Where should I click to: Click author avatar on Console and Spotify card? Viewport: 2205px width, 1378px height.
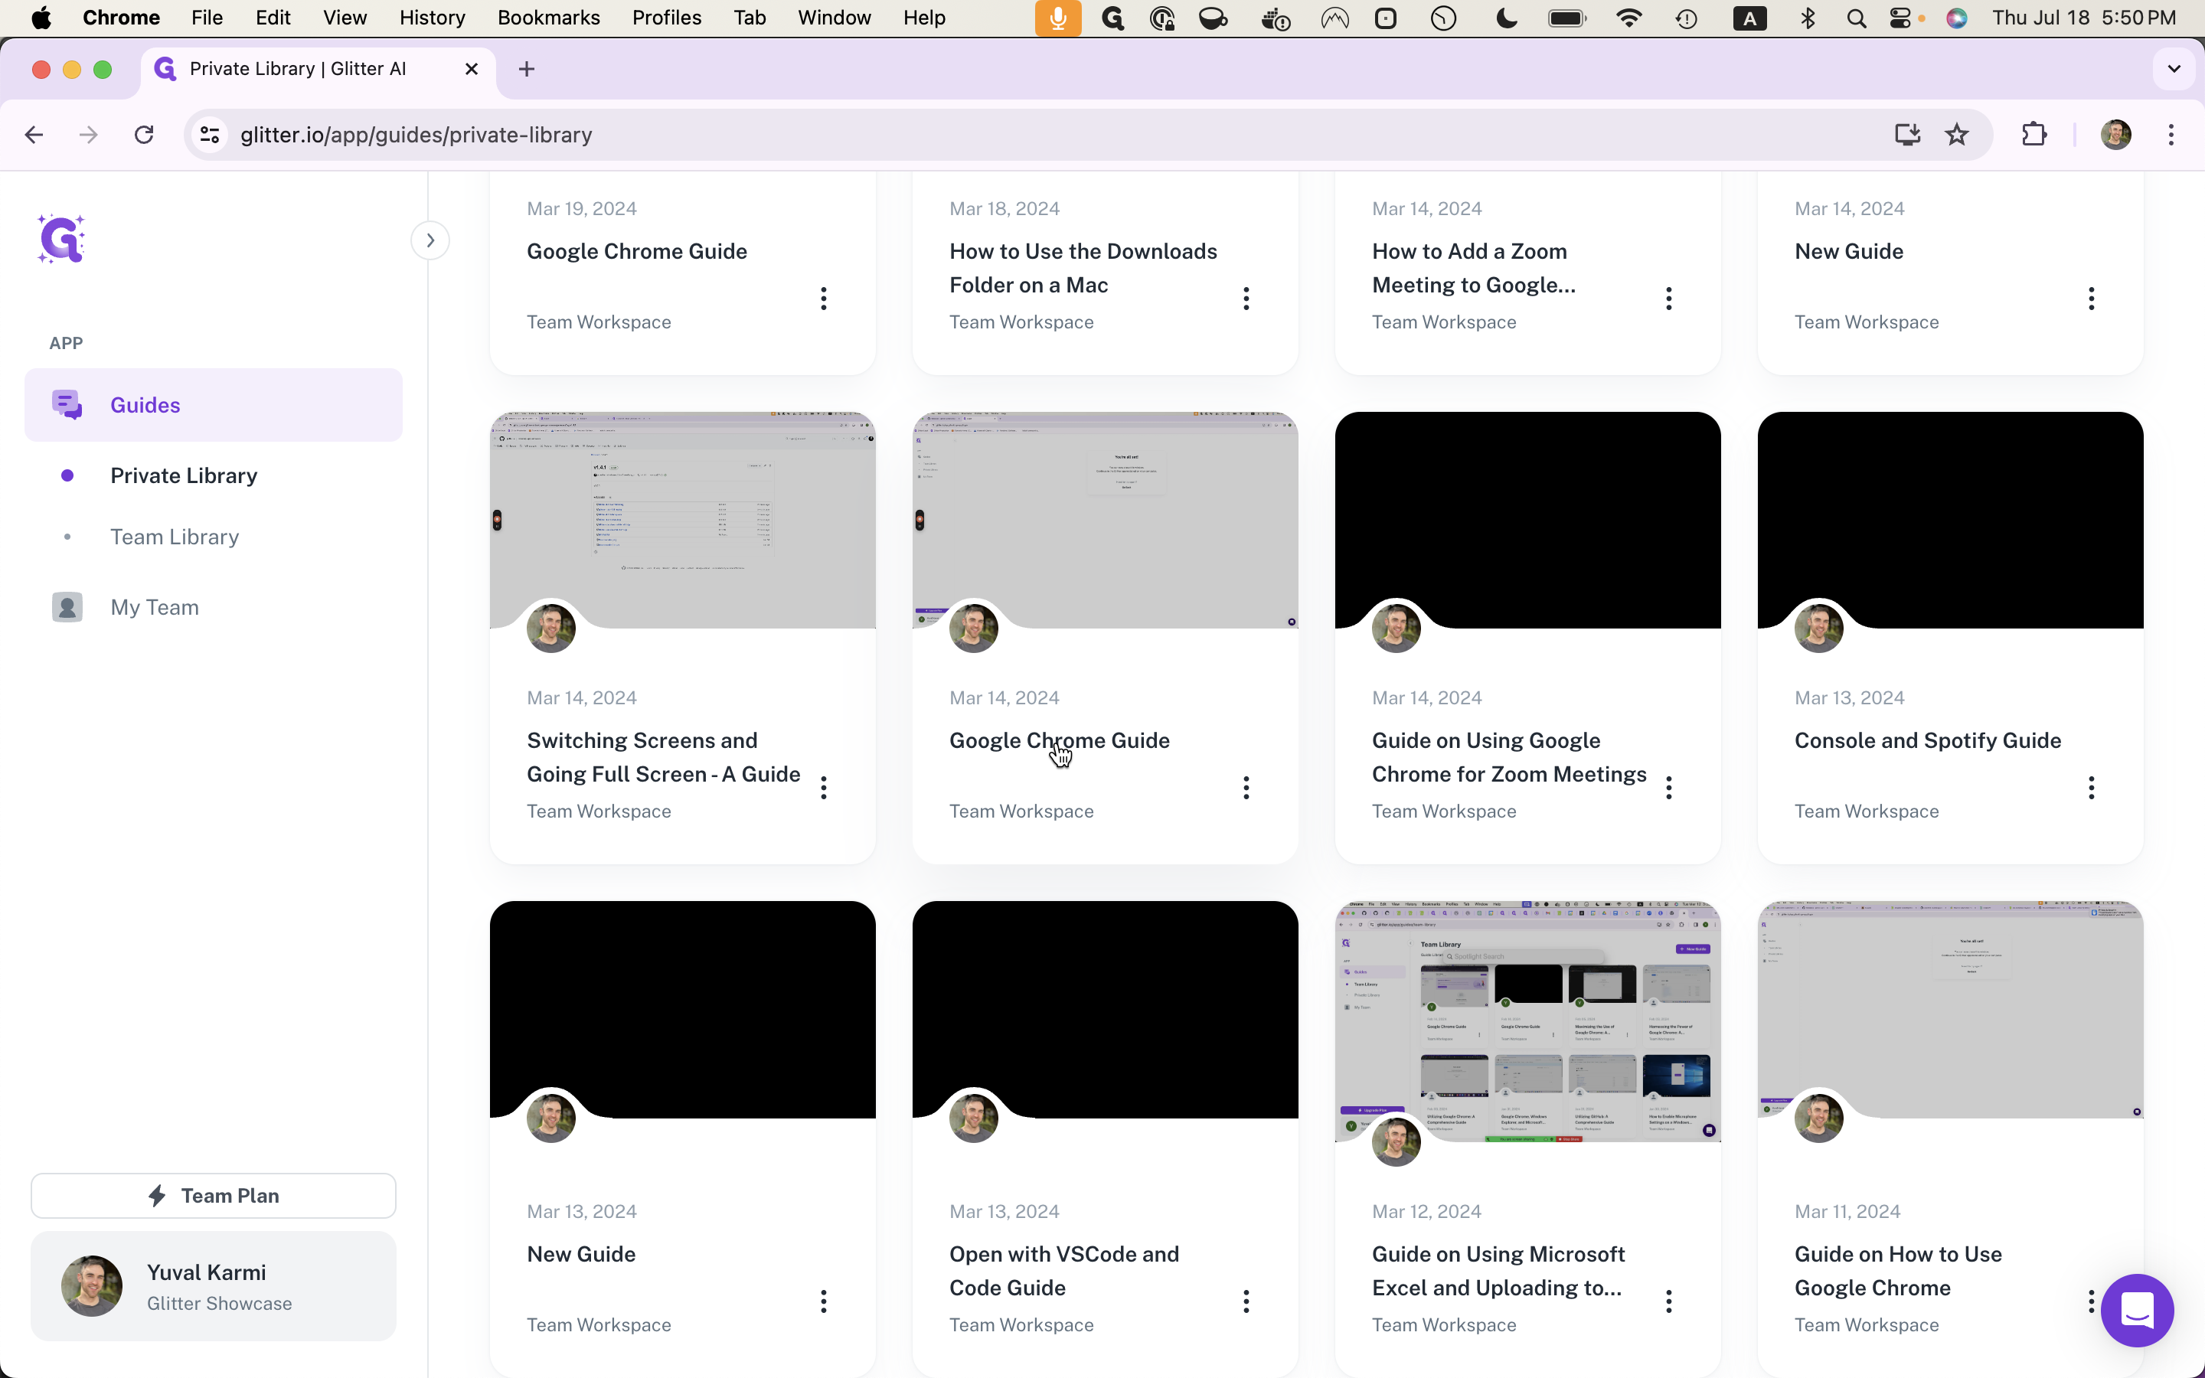tap(1818, 628)
